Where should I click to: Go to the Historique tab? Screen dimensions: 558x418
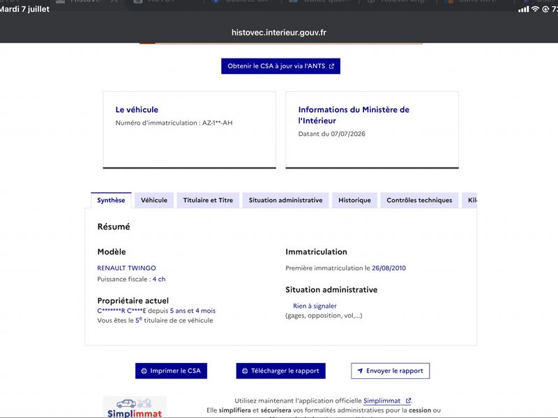[x=354, y=200]
